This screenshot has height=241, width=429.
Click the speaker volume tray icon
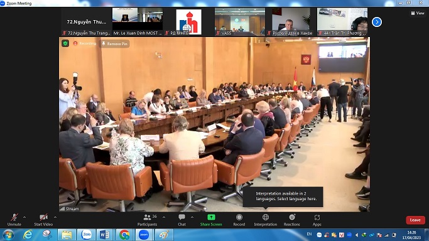coord(357,235)
